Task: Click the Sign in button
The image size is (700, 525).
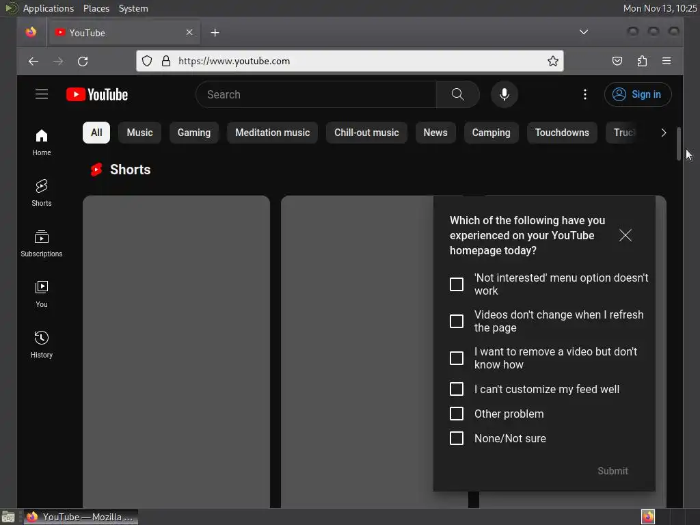Action: [x=638, y=94]
